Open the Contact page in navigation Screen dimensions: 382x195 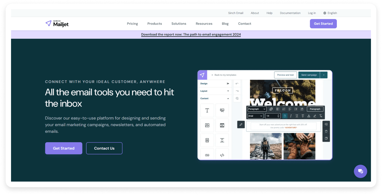[x=245, y=24]
